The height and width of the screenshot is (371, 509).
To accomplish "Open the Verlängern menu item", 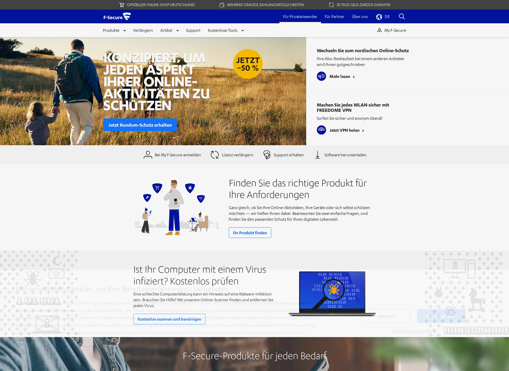I will point(143,30).
